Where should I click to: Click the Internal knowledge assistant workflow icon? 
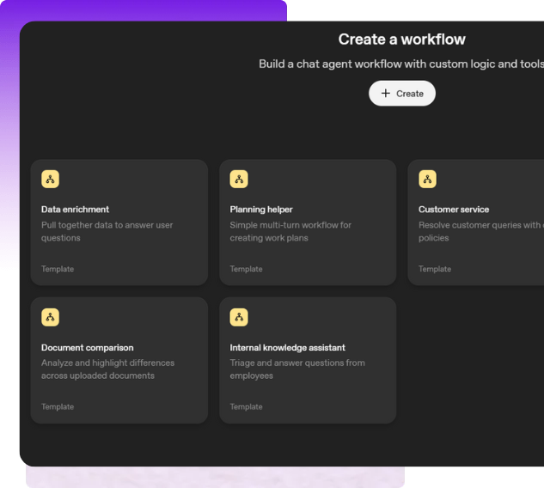tap(239, 317)
